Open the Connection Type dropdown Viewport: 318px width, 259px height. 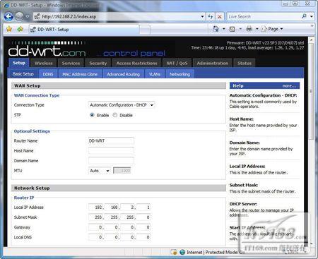tap(122, 105)
